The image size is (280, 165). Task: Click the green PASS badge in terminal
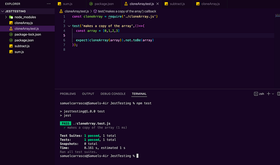click(x=66, y=123)
